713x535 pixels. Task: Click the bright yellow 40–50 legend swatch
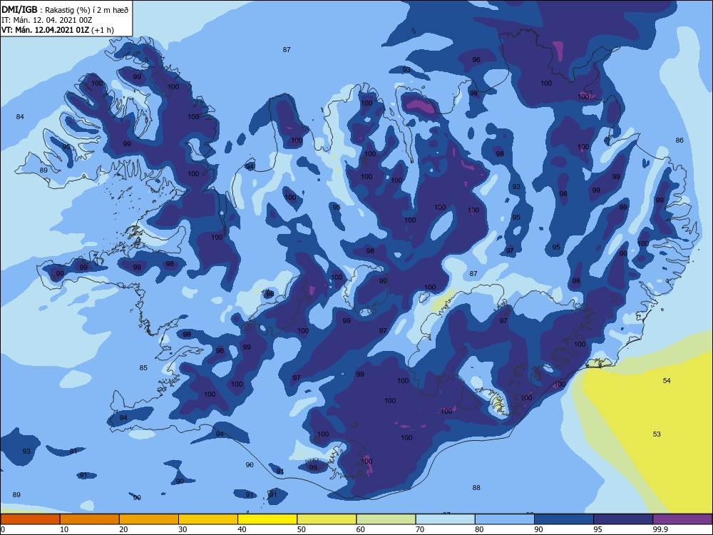tap(267, 519)
